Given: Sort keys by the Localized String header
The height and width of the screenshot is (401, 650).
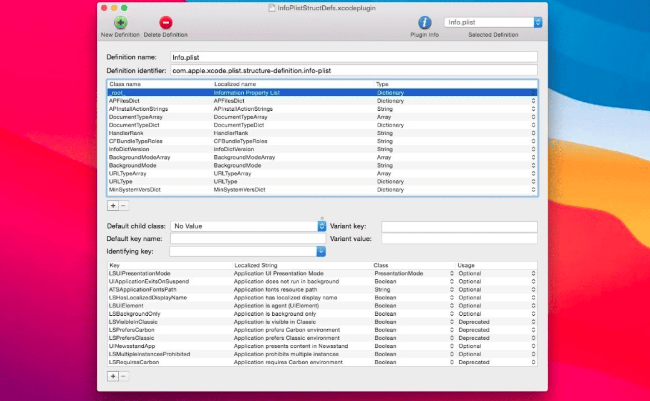Looking at the screenshot, I should pos(302,265).
